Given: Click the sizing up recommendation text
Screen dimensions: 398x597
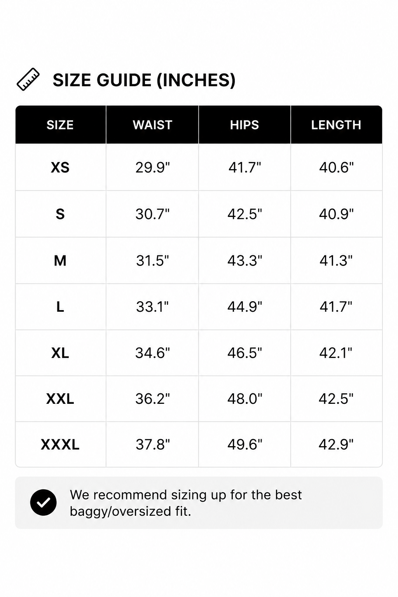Looking at the screenshot, I should tap(186, 503).
